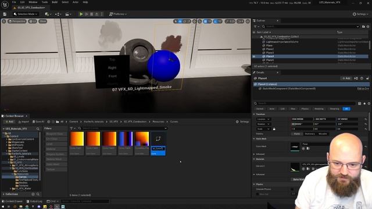Open Content Browser Settings
Image resolution: width=372 pixels, height=209 pixels.
(242, 122)
